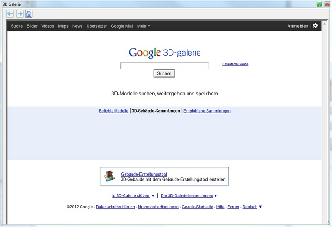This screenshot has width=332, height=227.
Task: Click the scrollbar up arrow
Action: coord(325,23)
